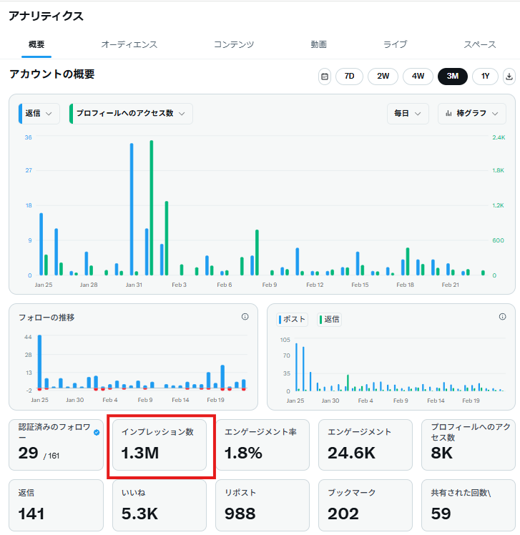Show info for フォローの推移 chart

click(245, 317)
